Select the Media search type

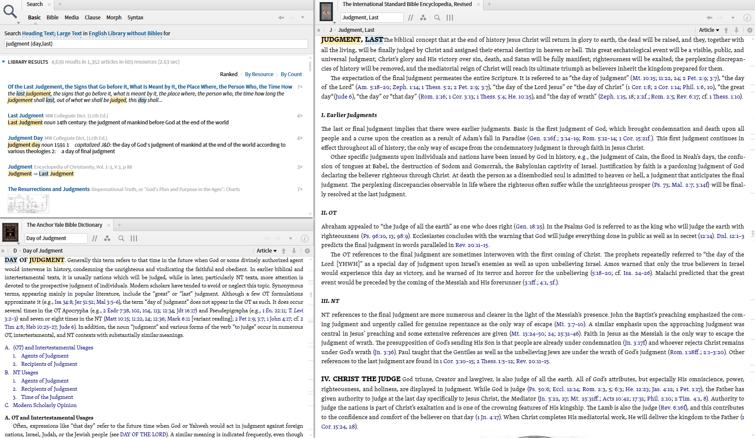click(71, 18)
